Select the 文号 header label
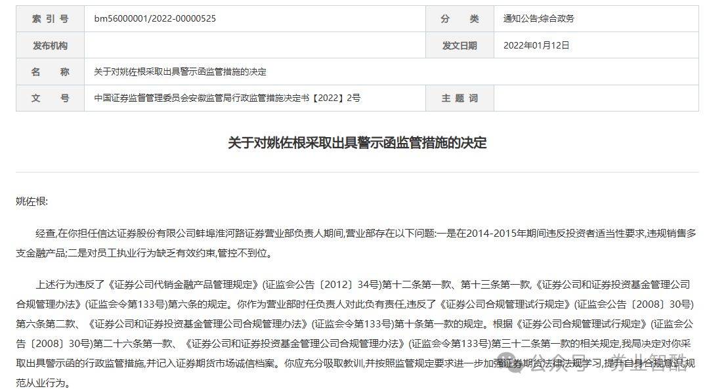This screenshot has height=391, width=709. tap(50, 98)
